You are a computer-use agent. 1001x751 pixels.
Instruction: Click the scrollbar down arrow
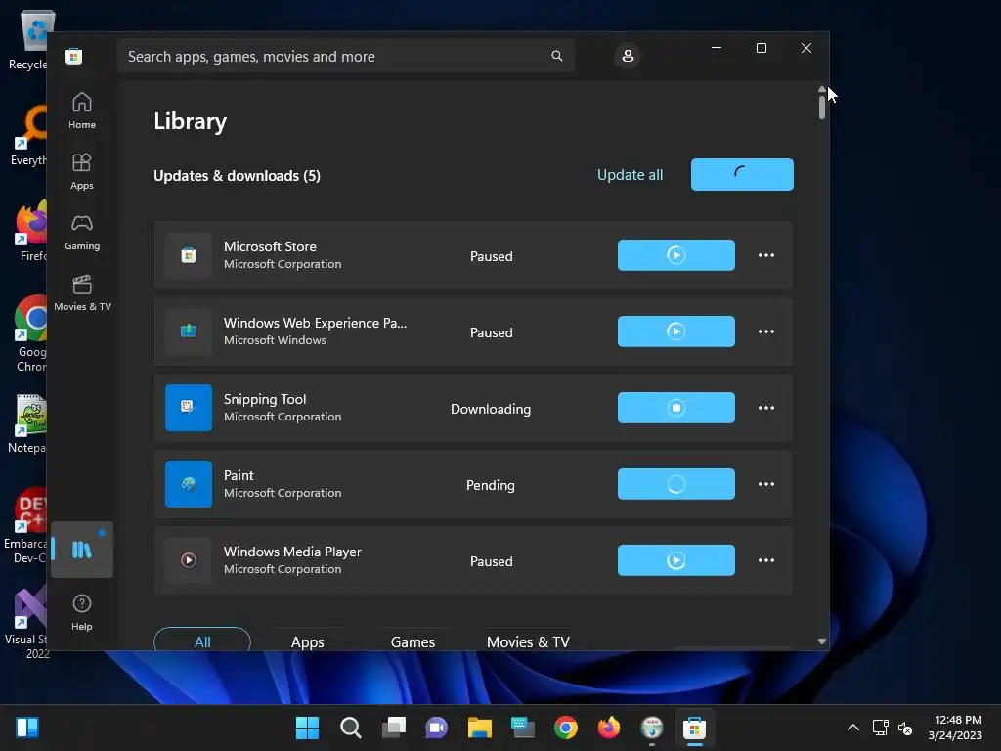(821, 641)
